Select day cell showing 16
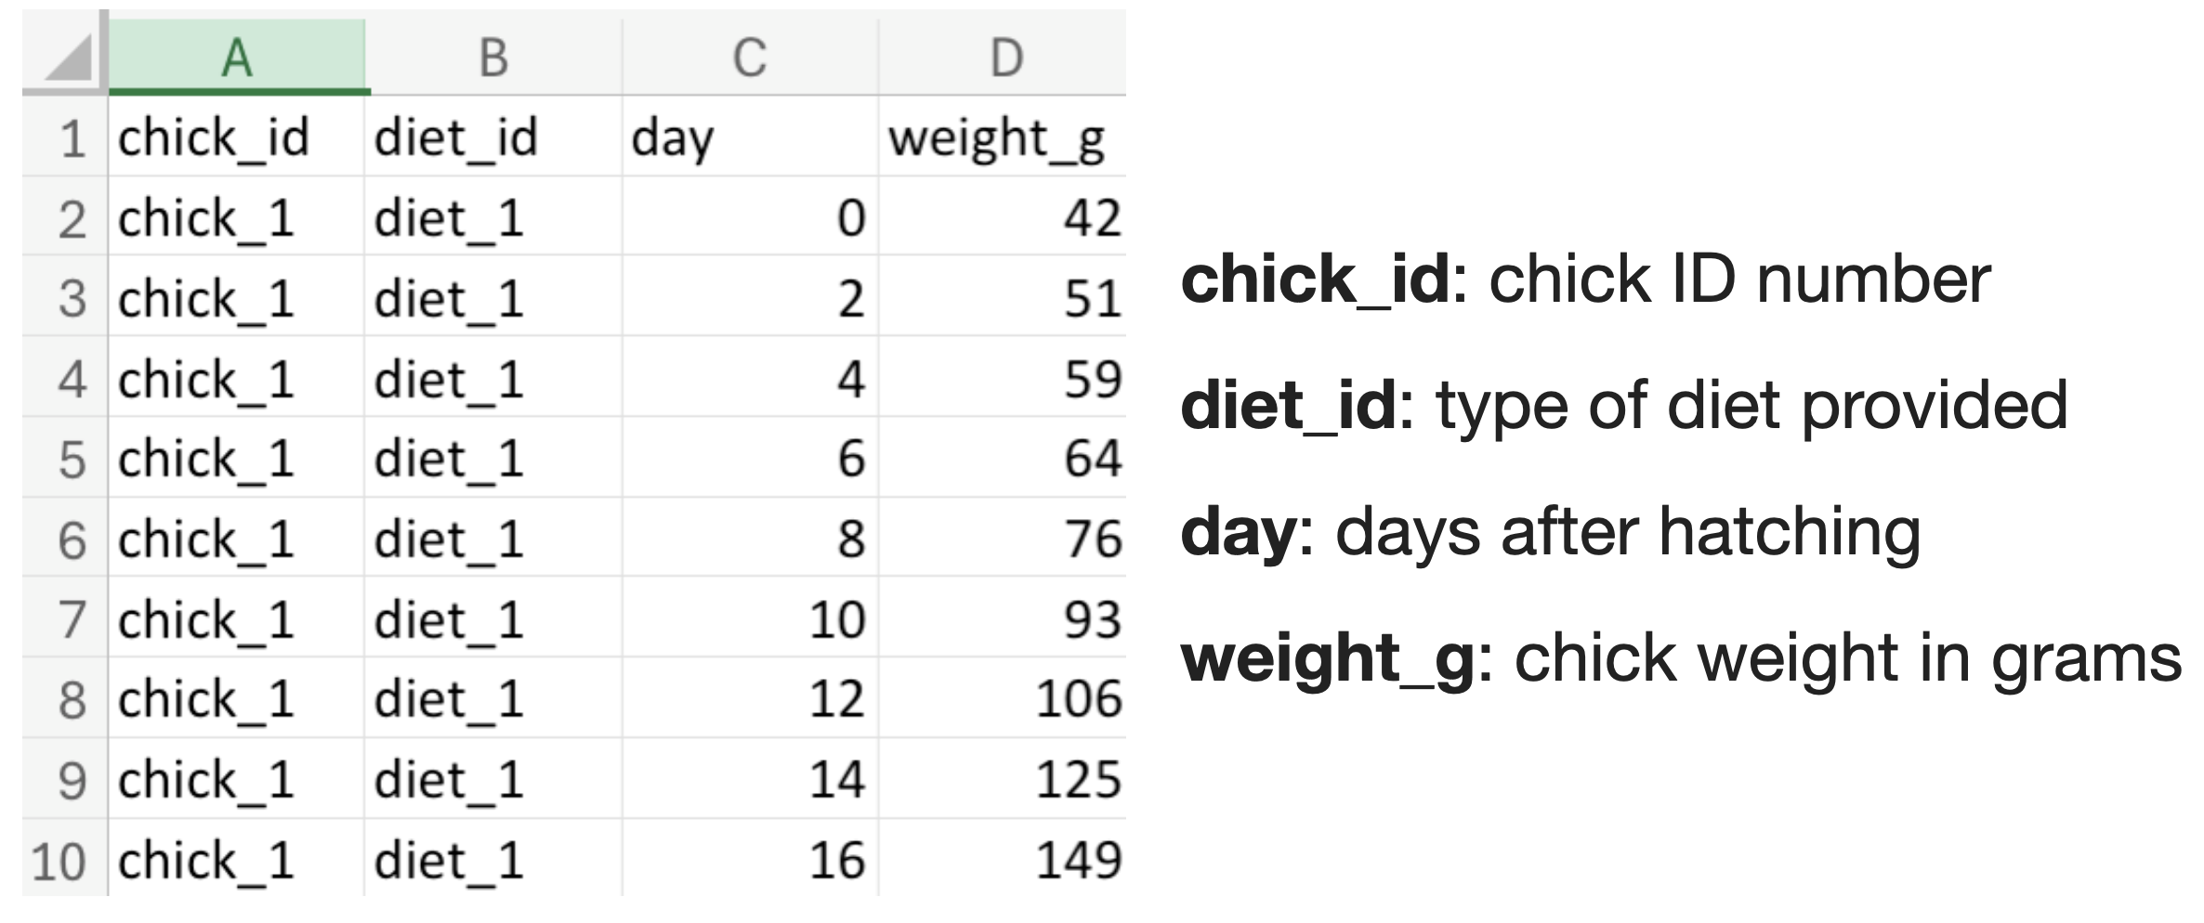Viewport: 2204px width, 923px height. click(x=750, y=861)
